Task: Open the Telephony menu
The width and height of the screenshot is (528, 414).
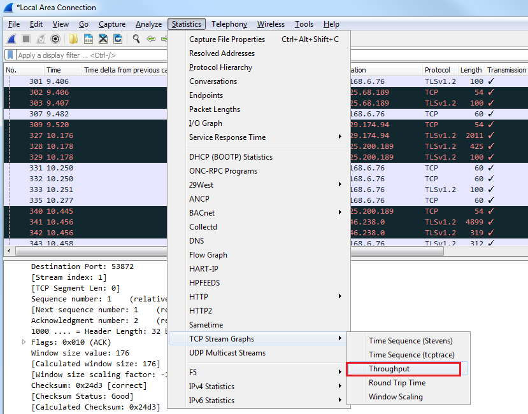Action: (x=229, y=24)
